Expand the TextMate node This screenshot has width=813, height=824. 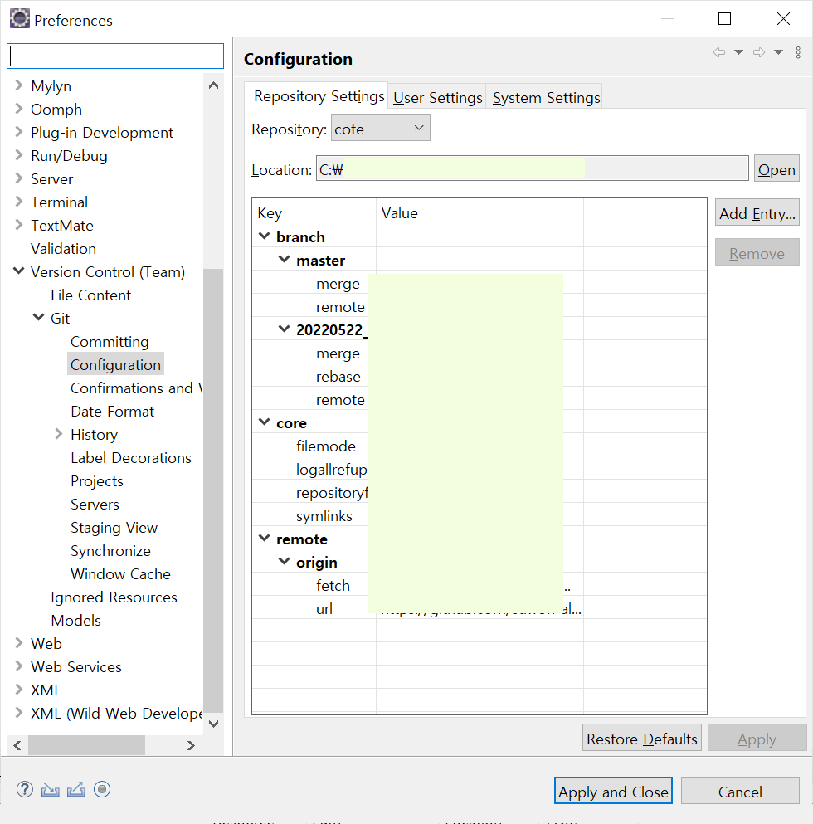tap(19, 224)
